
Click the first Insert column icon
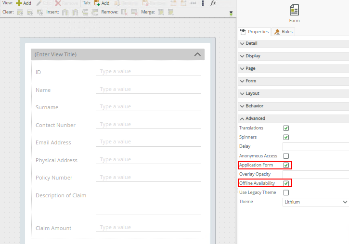[x=65, y=12]
